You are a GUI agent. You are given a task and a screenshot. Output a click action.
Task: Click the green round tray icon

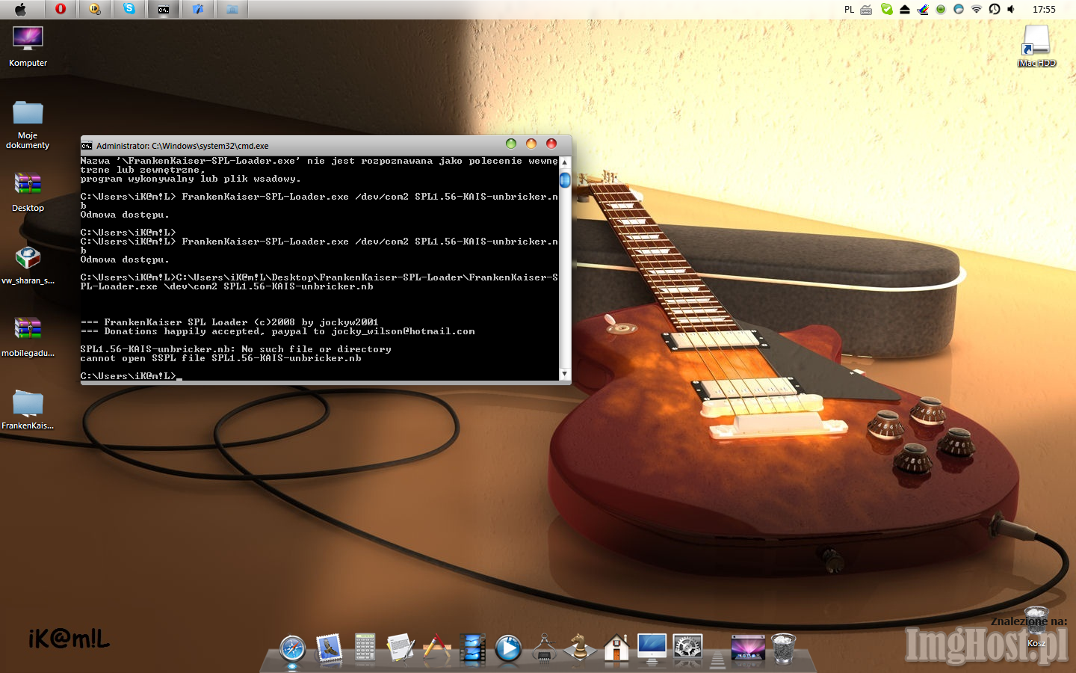click(941, 9)
